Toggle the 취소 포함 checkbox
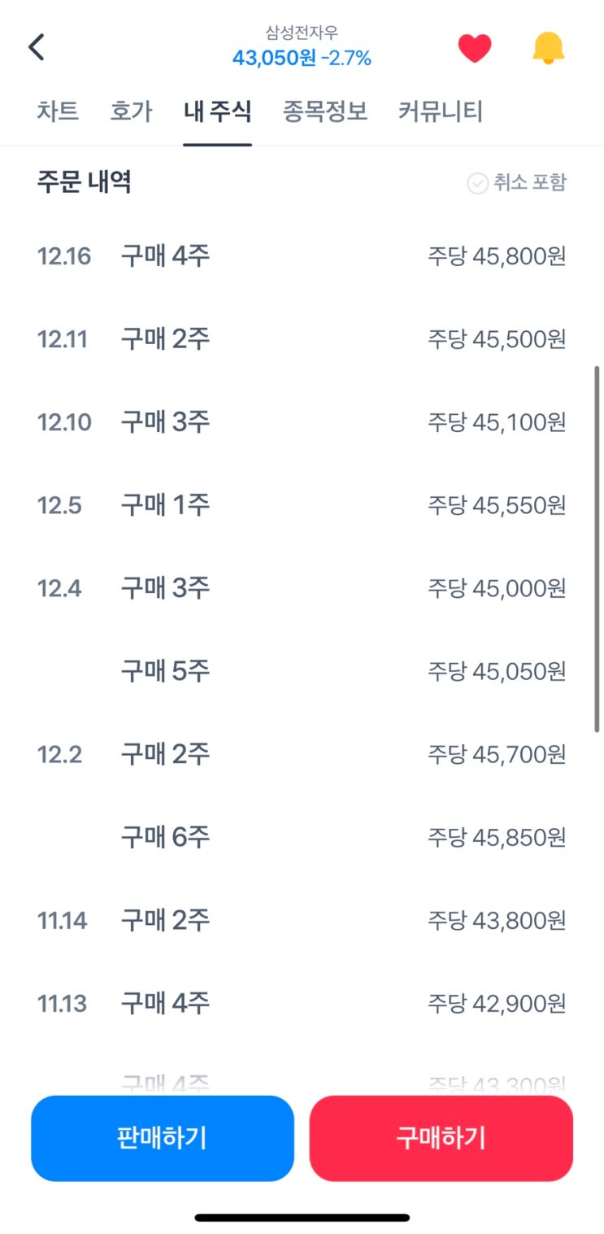604x1234 pixels. click(477, 183)
